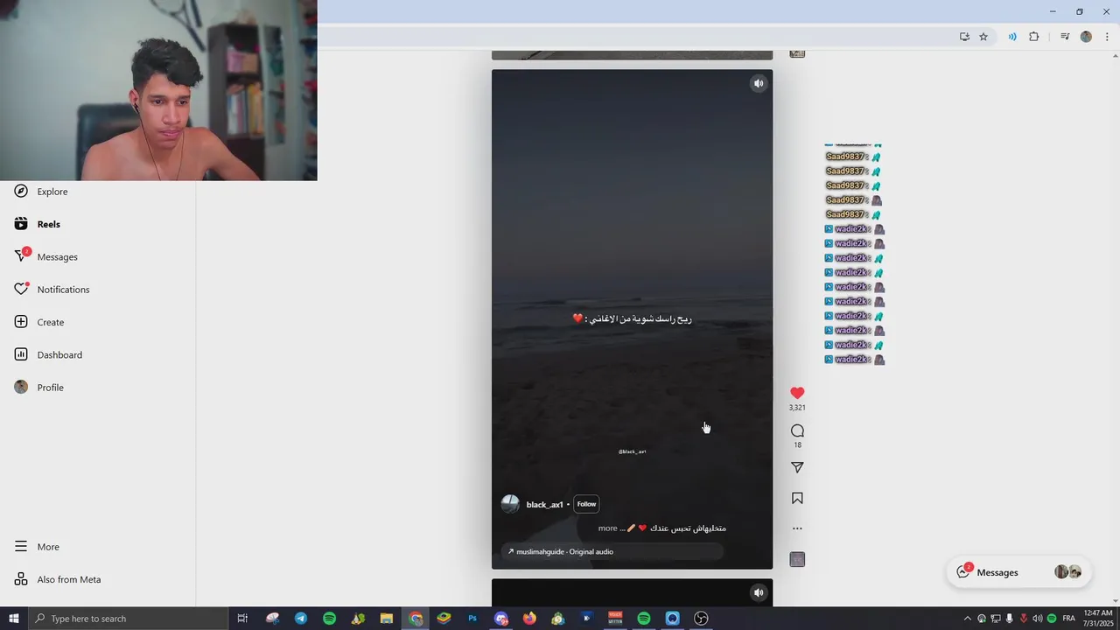Open Profile from the sidebar
The image size is (1120, 630).
coord(39,387)
